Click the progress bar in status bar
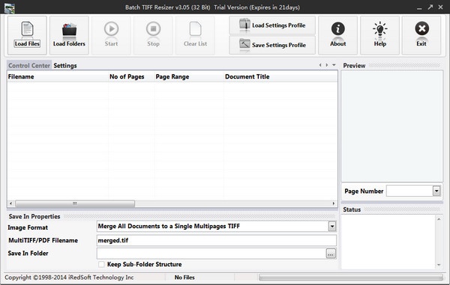This screenshot has height=285, width=450. point(351,278)
